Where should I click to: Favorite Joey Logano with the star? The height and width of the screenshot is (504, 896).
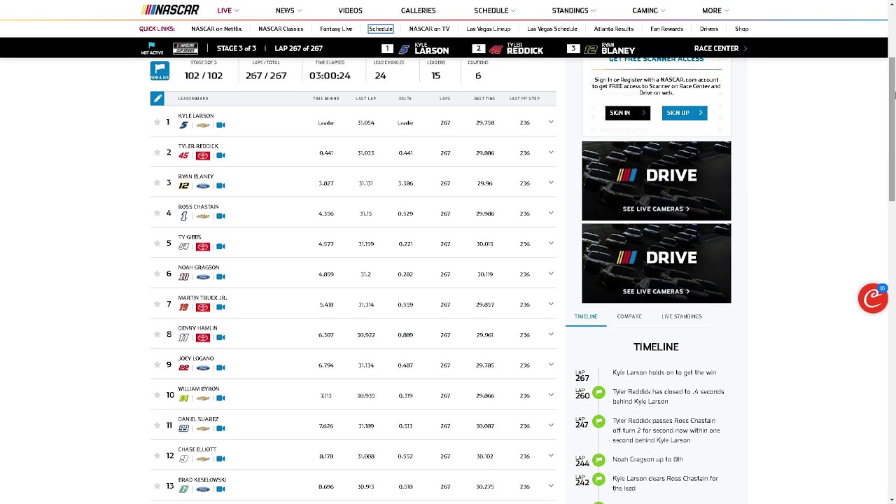click(157, 365)
